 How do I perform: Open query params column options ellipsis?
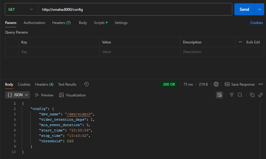240,42
